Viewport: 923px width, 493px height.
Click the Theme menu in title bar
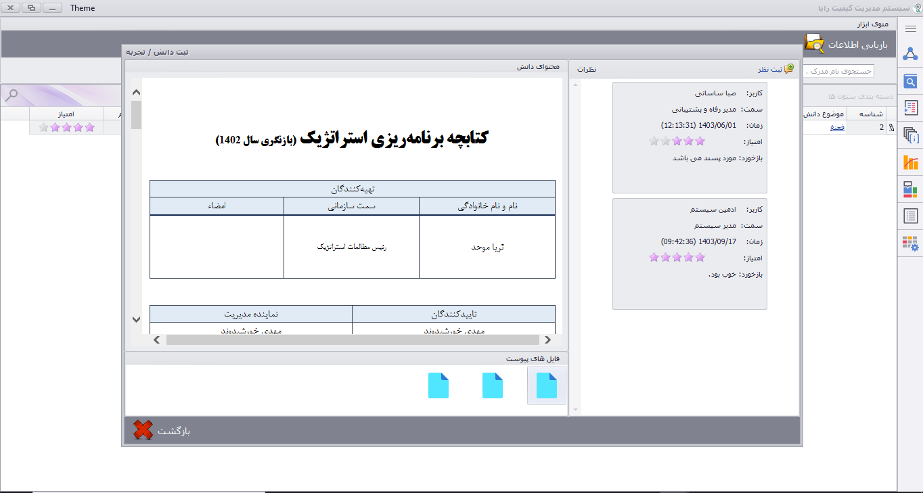click(83, 8)
